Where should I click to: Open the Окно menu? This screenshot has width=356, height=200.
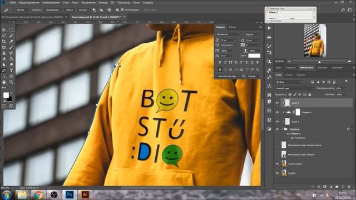pyautogui.click(x=136, y=2)
